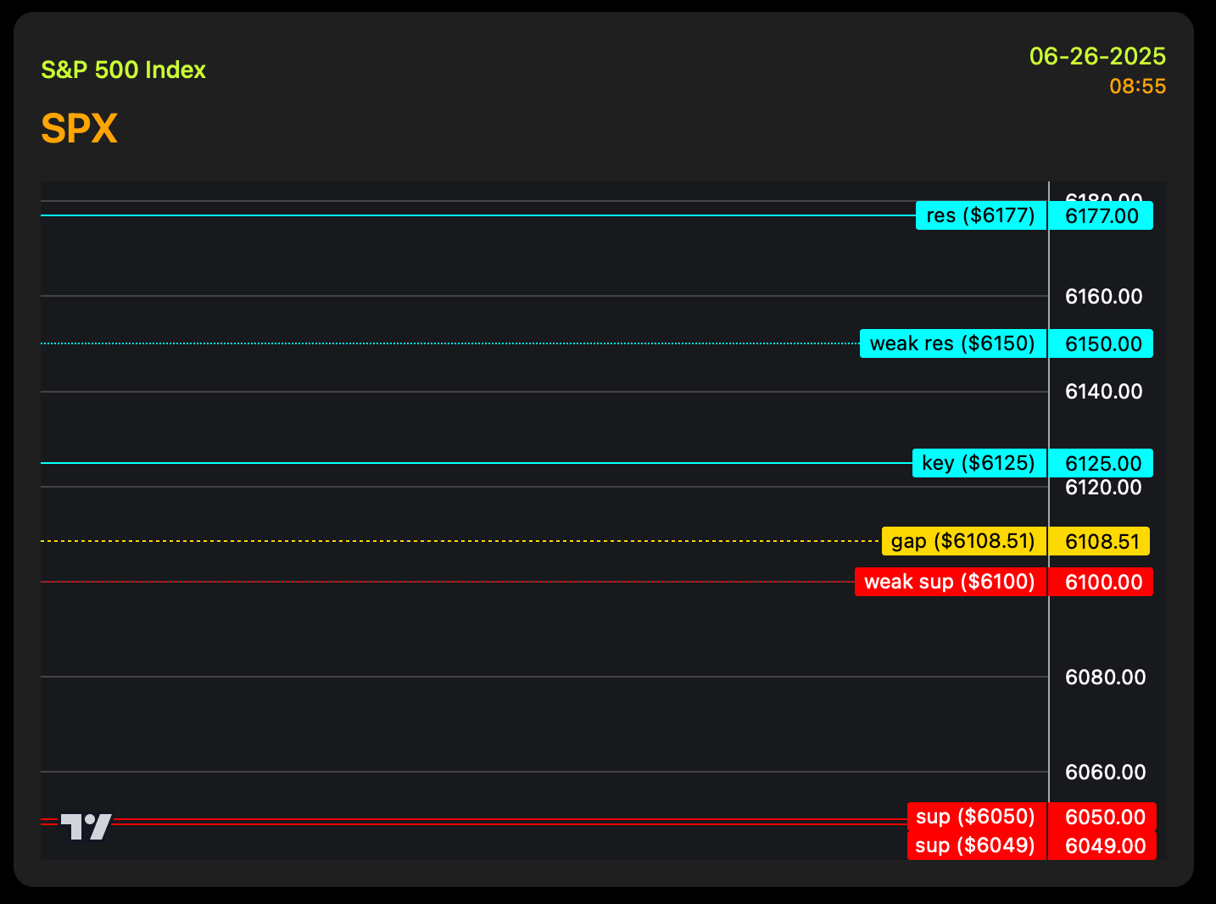
Task: Select the res ($6177) line label
Action: (981, 215)
